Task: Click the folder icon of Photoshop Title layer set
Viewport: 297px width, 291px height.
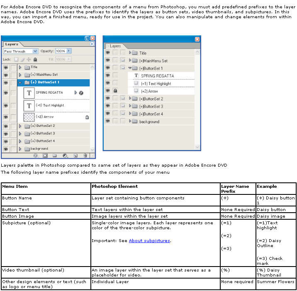Action: [x=27, y=68]
